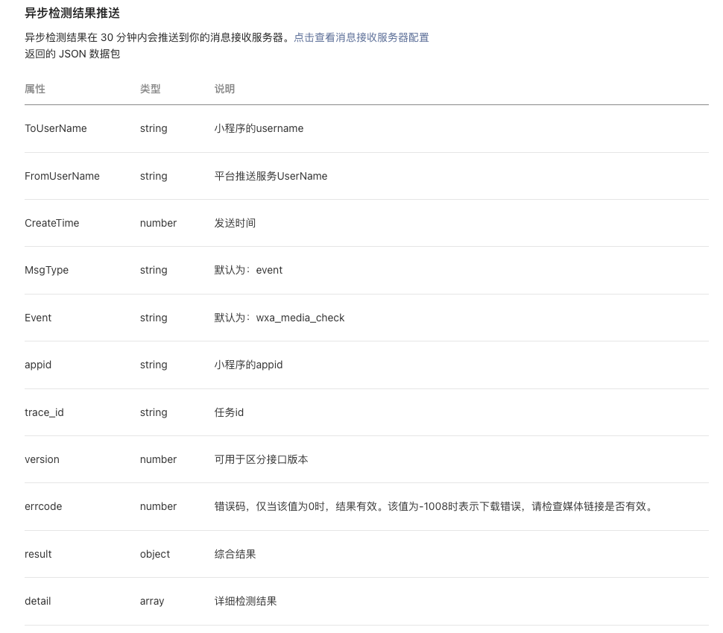
Task: Click the errcode description about -1008
Action: click(x=434, y=506)
